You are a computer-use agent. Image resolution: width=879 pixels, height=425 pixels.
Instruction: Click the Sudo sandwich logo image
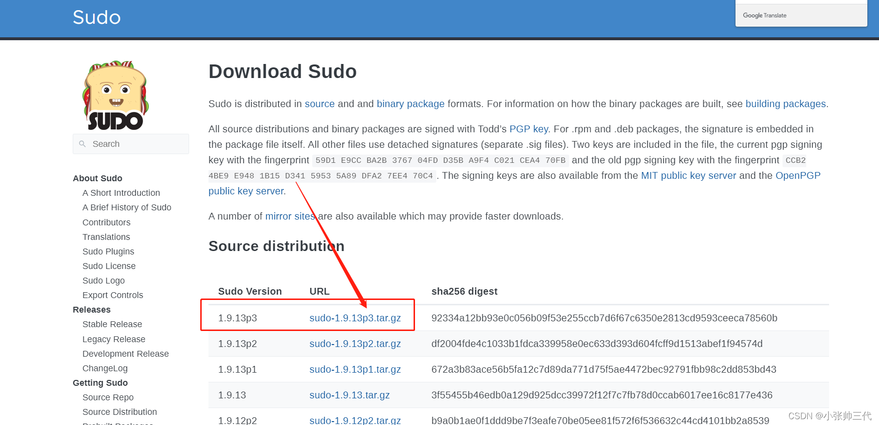tap(116, 95)
